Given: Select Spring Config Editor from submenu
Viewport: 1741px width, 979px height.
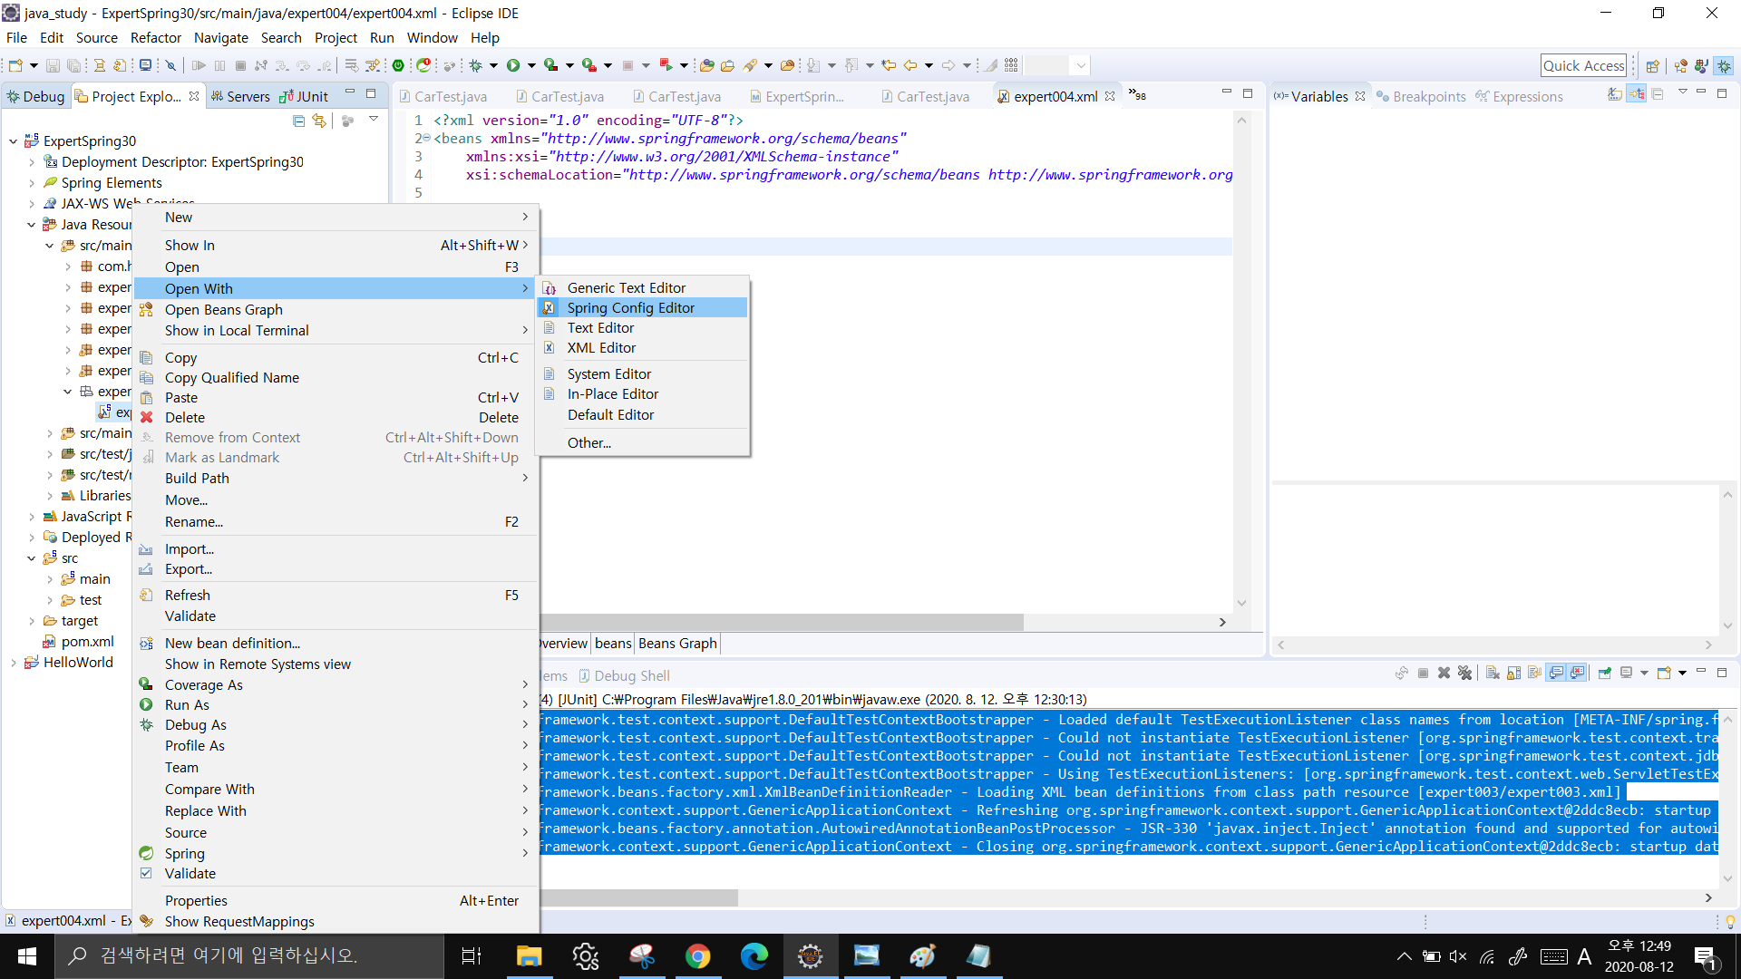Looking at the screenshot, I should [630, 308].
